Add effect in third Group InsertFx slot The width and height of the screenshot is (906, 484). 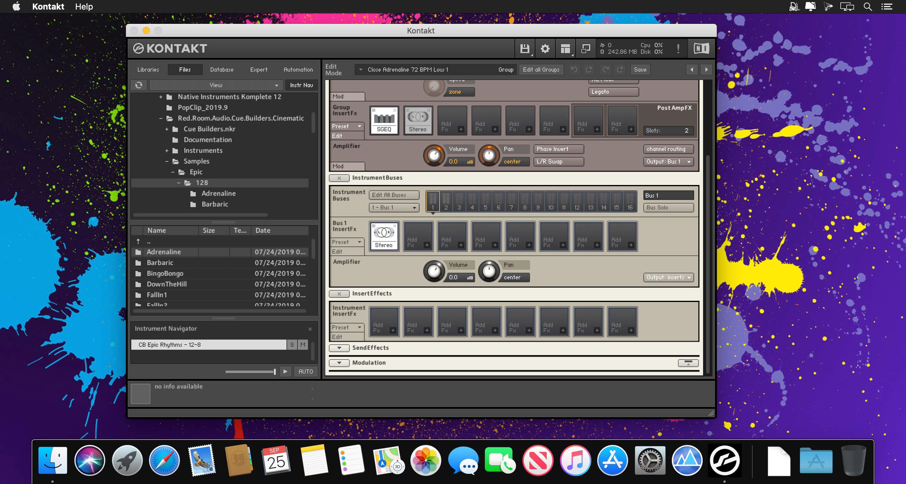coord(452,120)
